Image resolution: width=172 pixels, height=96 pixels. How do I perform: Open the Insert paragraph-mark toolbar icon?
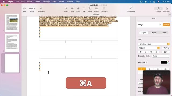coord(66,9)
